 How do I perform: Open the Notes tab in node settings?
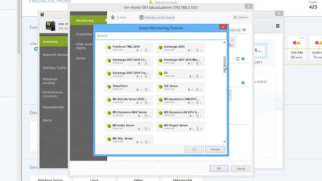point(80,58)
